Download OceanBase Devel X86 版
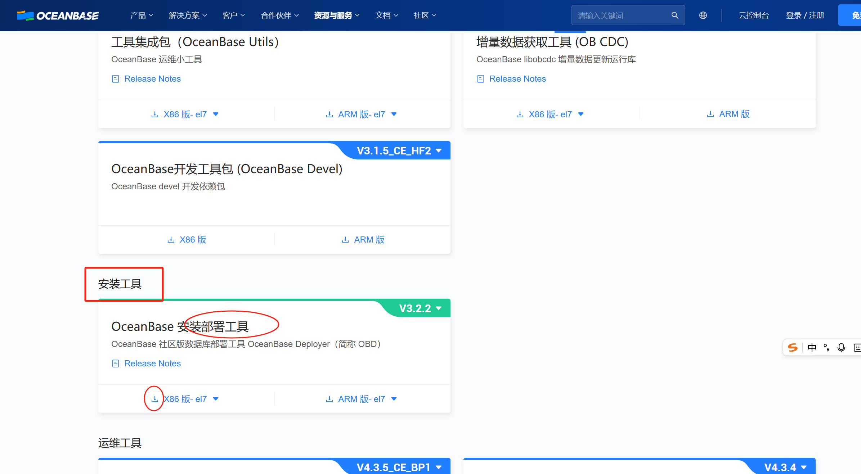 point(187,240)
